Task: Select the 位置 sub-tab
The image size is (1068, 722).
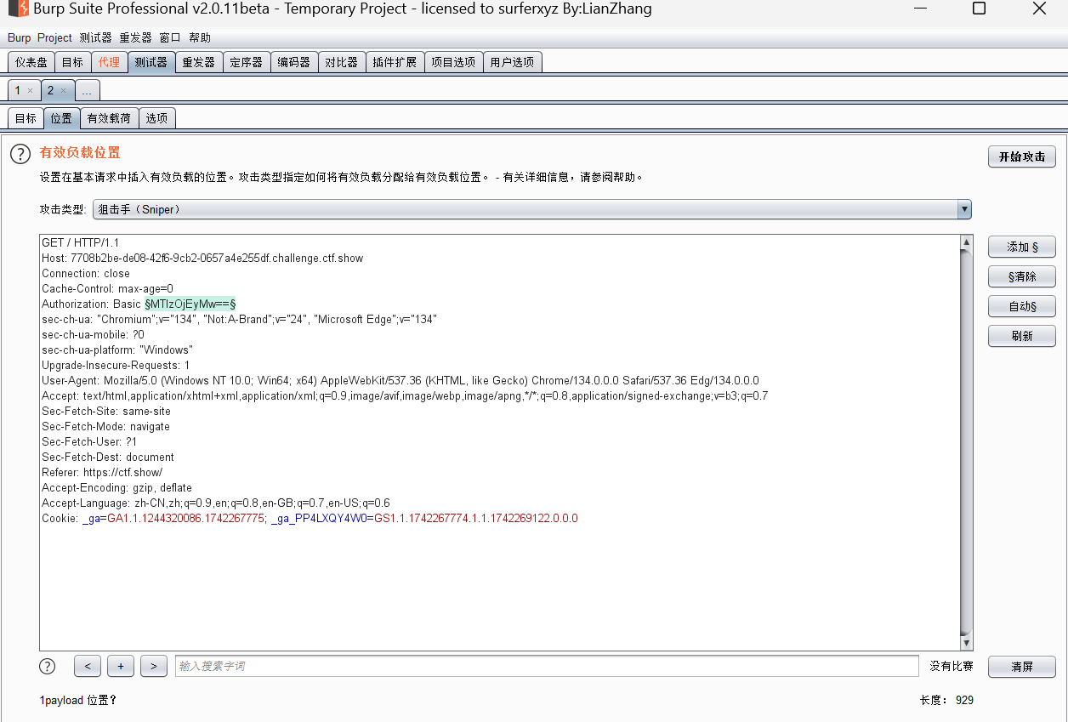Action: tap(61, 118)
